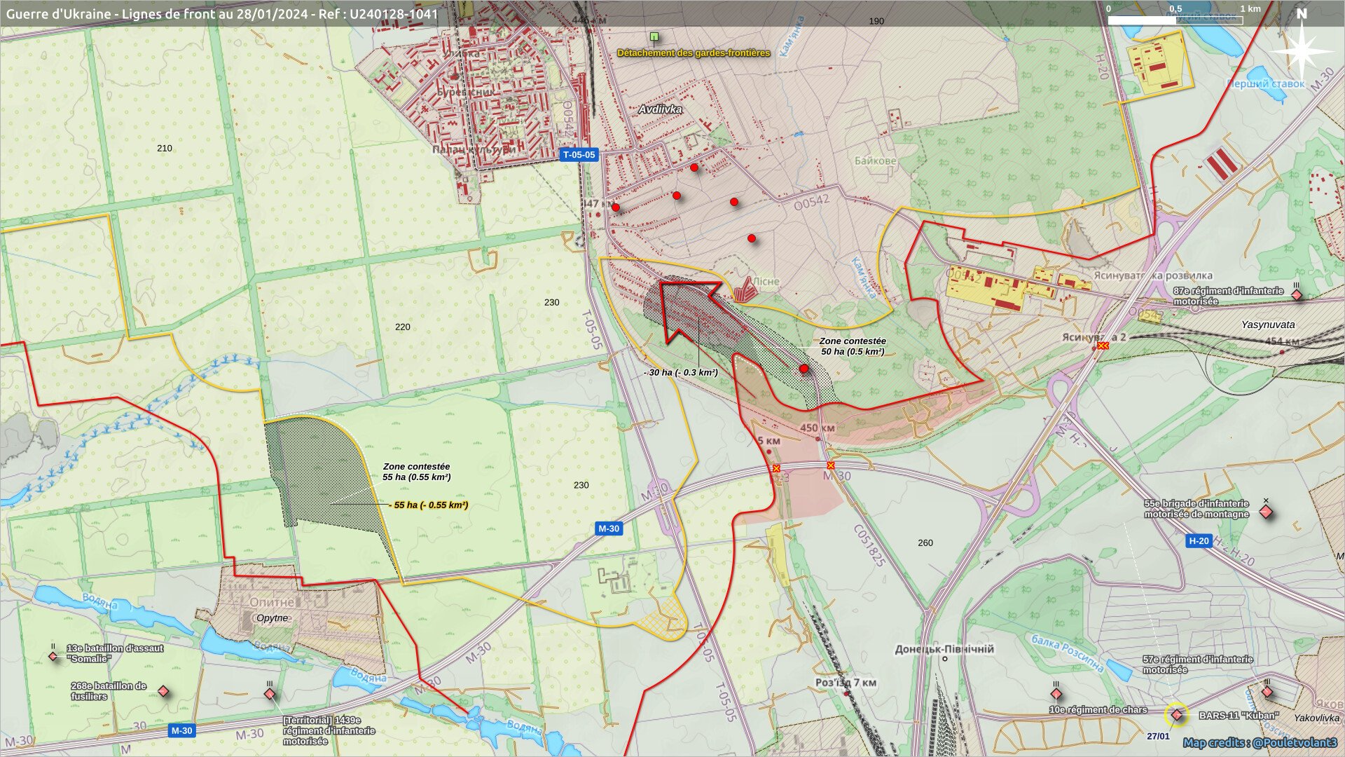Click the 'Zone contestée 55 ha (0.55 km²)' label
The image size is (1345, 757).
pos(417,472)
